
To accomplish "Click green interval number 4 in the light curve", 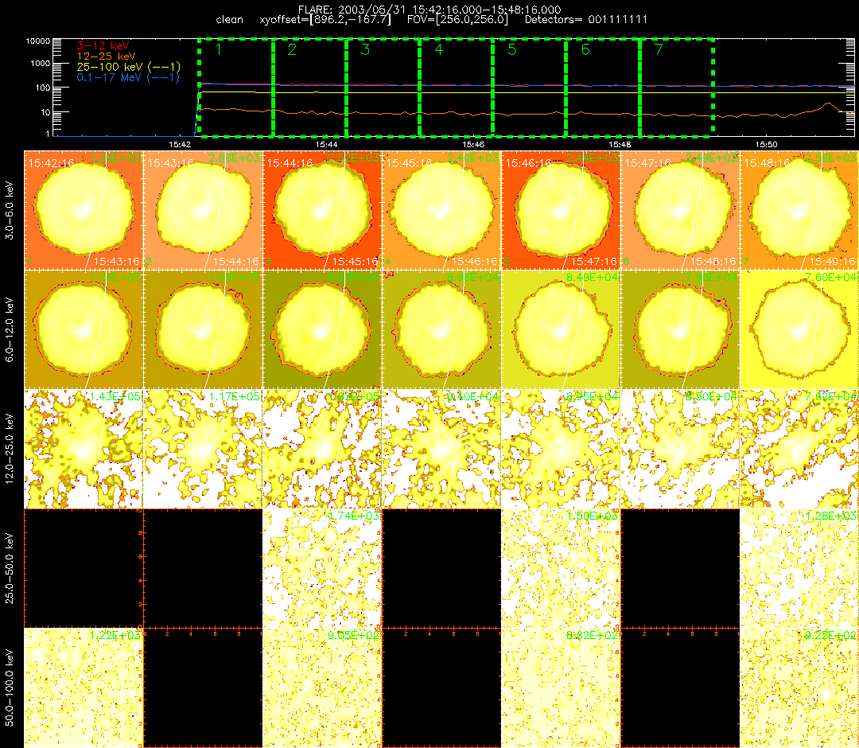I will tap(439, 50).
